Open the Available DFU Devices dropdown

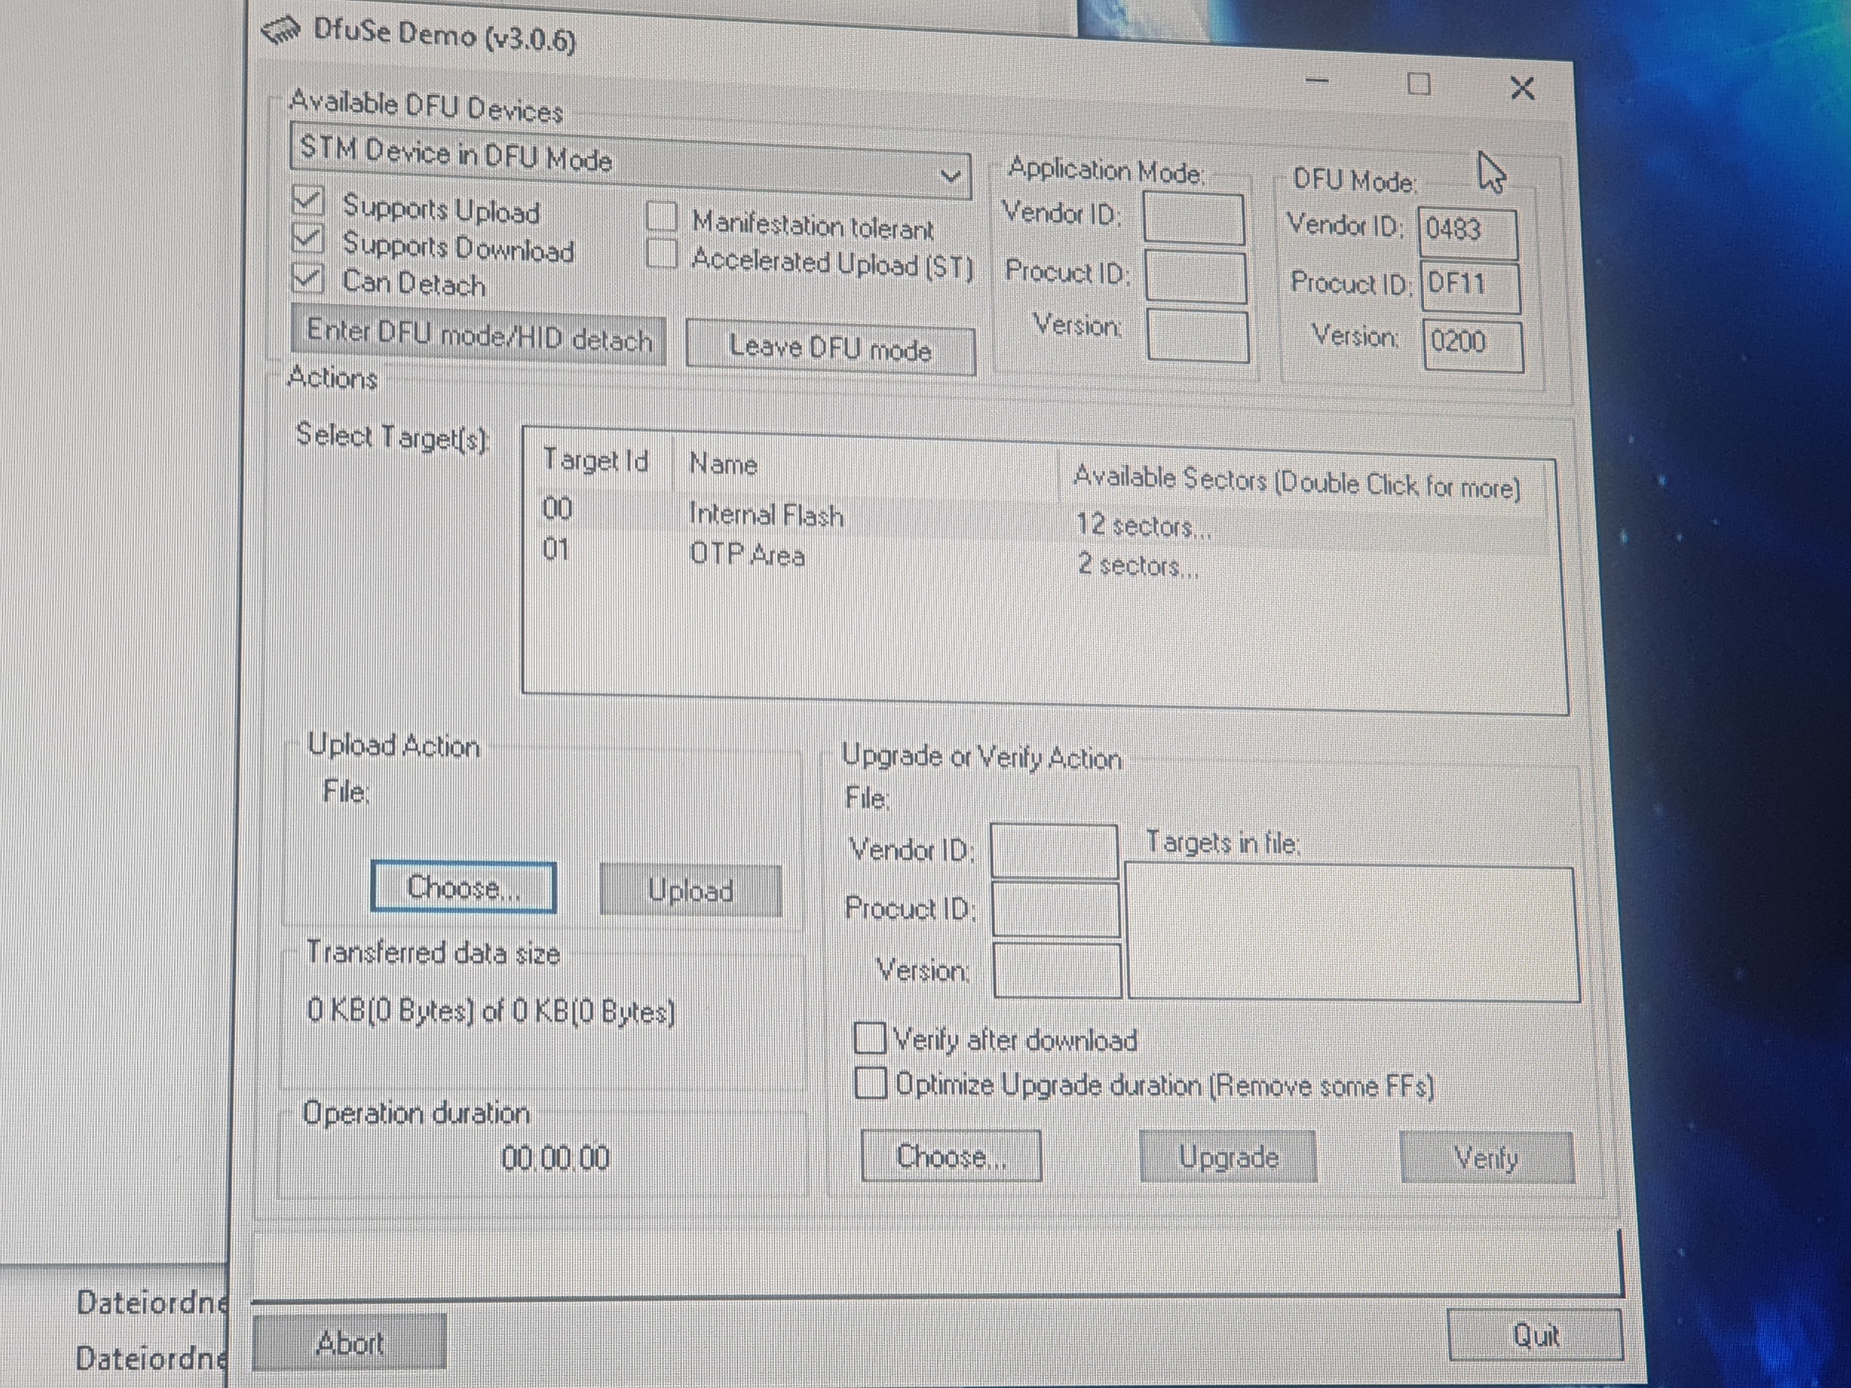pyautogui.click(x=950, y=176)
